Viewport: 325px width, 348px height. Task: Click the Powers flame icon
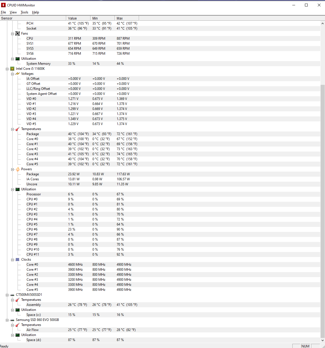pyautogui.click(x=18, y=169)
